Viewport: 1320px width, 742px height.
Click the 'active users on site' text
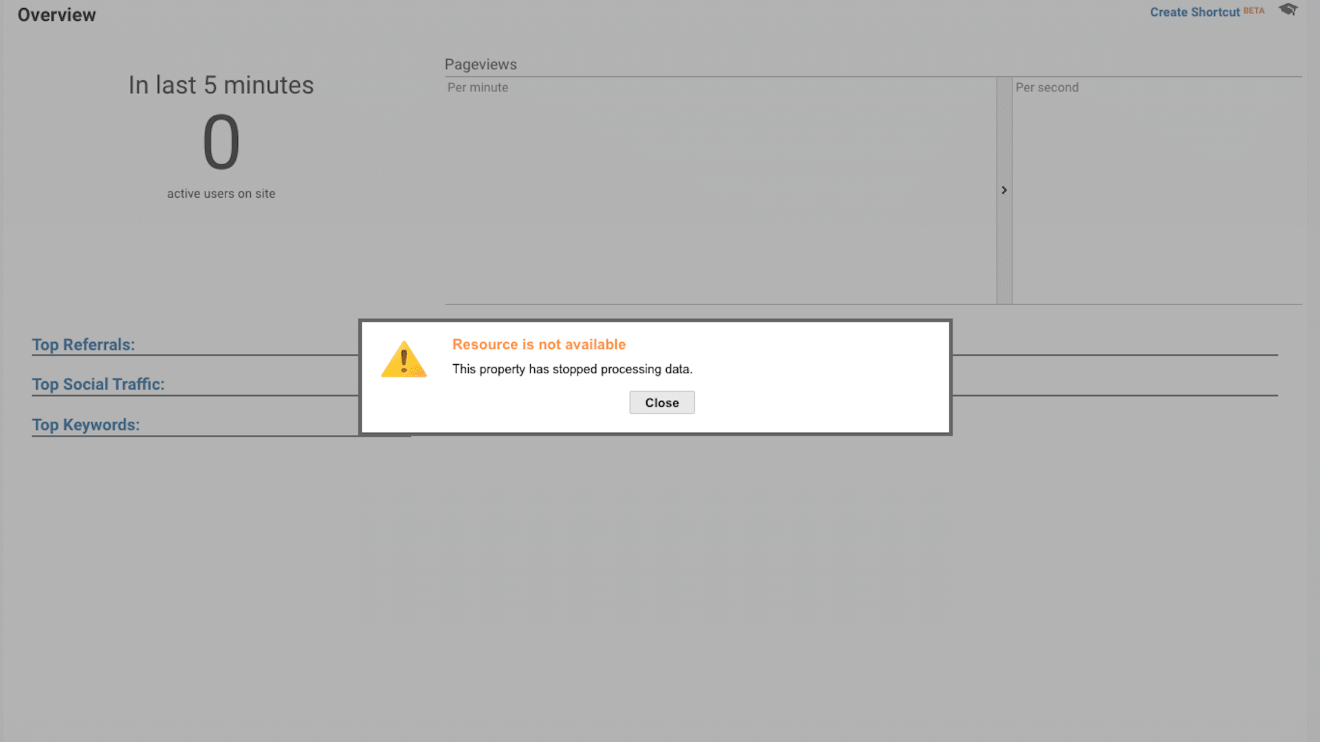point(221,193)
